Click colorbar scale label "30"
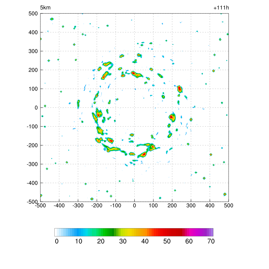 pos(123,241)
